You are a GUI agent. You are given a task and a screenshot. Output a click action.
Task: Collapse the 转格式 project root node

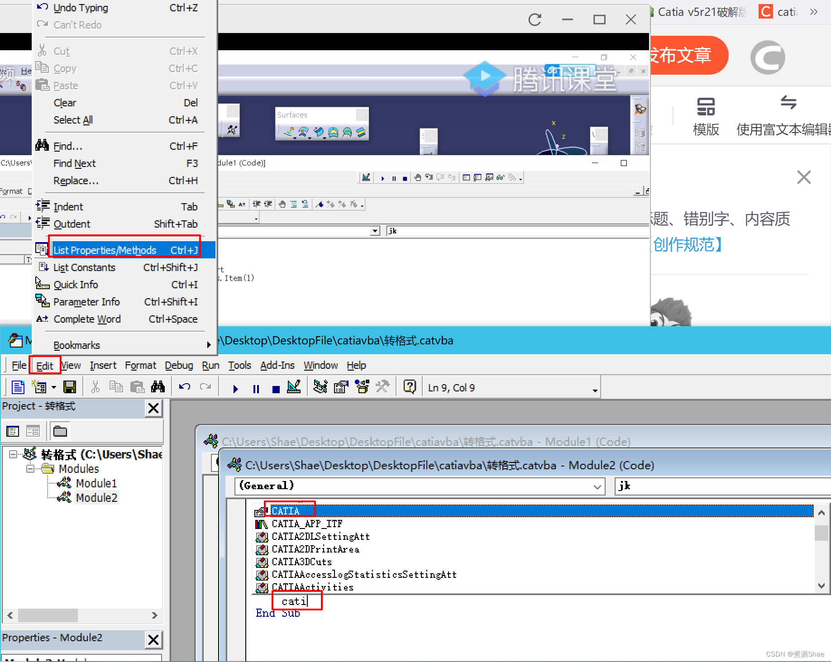[x=13, y=454]
